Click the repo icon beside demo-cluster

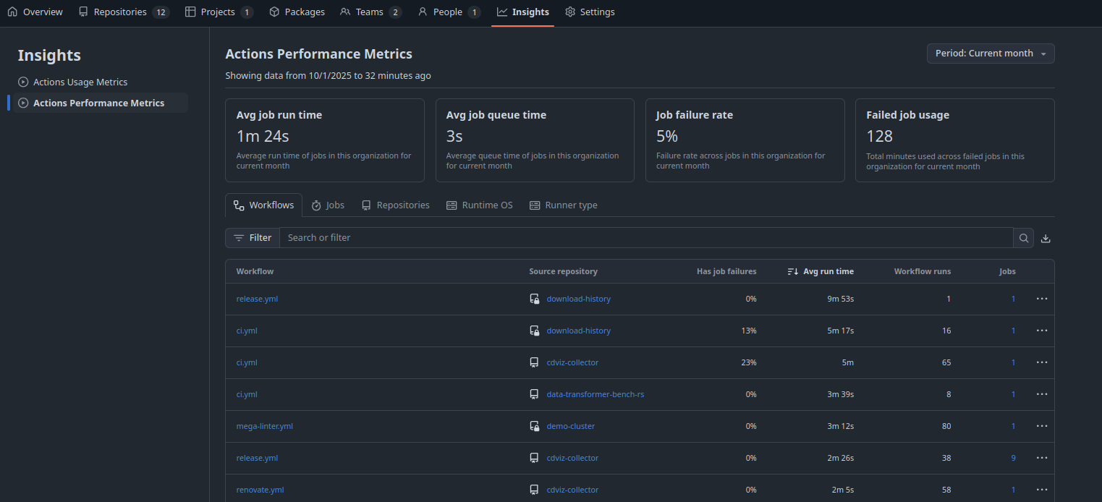pos(535,426)
